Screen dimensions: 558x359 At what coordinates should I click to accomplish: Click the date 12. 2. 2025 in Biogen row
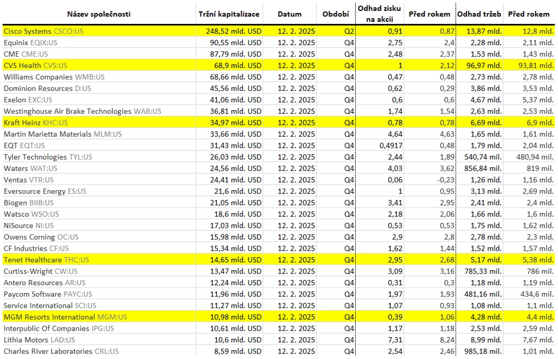[x=296, y=203]
